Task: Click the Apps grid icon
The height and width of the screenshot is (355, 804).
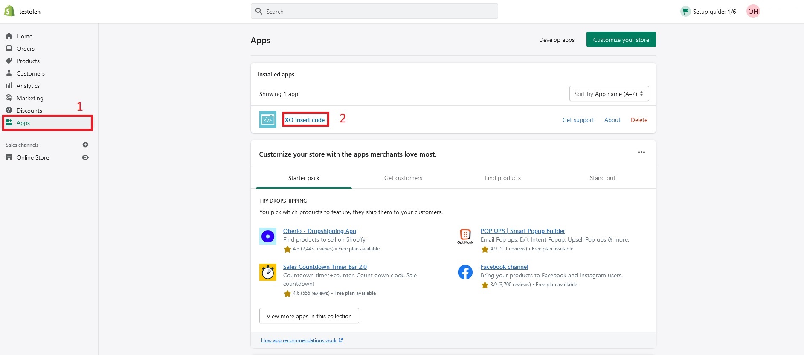Action: (x=9, y=123)
